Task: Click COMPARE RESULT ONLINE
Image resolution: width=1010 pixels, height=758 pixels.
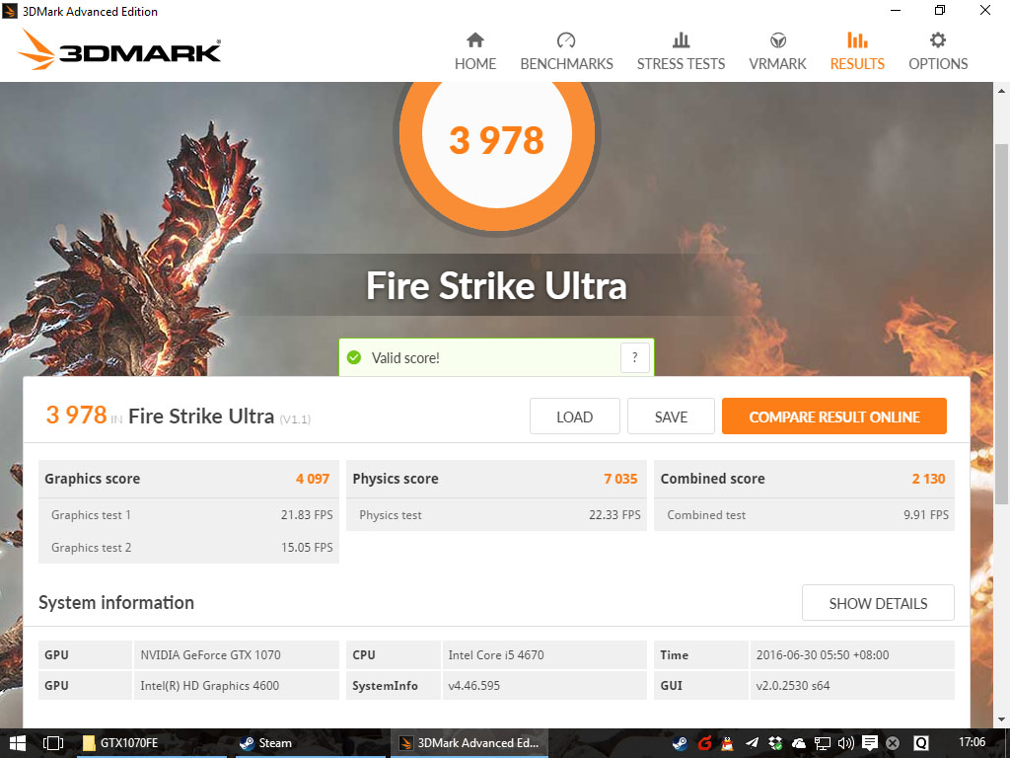Action: click(x=834, y=417)
